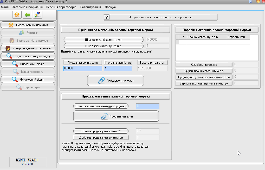Open the question mark help button
Viewport: 265px width, 170px height.
[107, 17]
